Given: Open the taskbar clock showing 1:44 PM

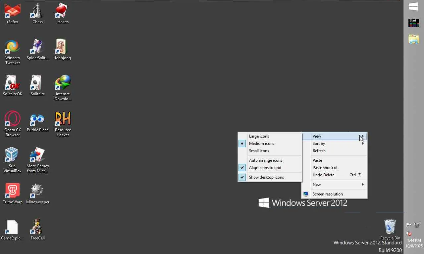Looking at the screenshot, I should (414, 243).
